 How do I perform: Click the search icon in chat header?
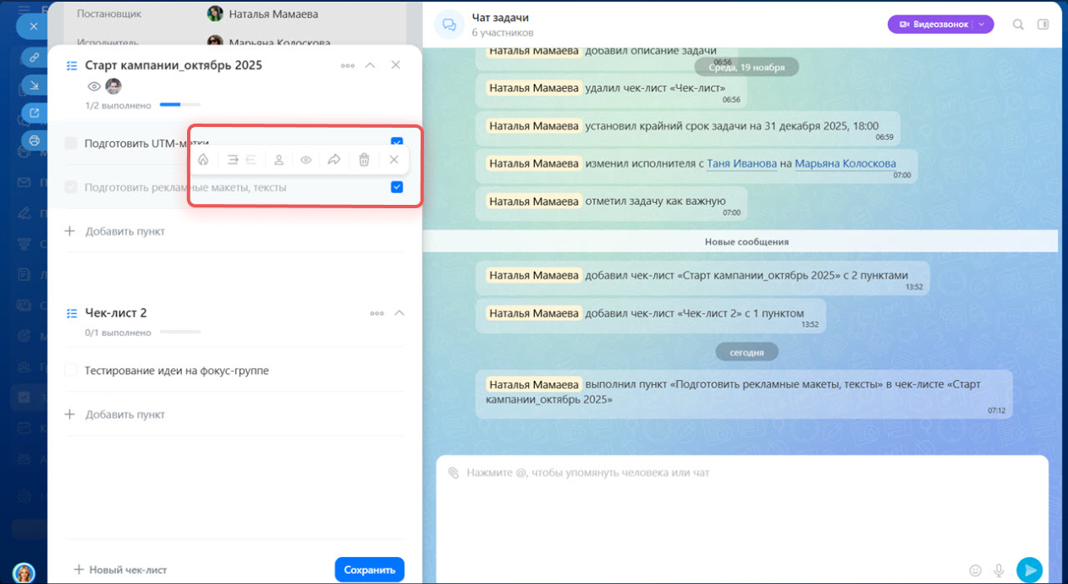pyautogui.click(x=1018, y=25)
